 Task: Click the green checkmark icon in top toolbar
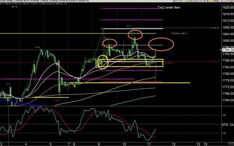181,1
